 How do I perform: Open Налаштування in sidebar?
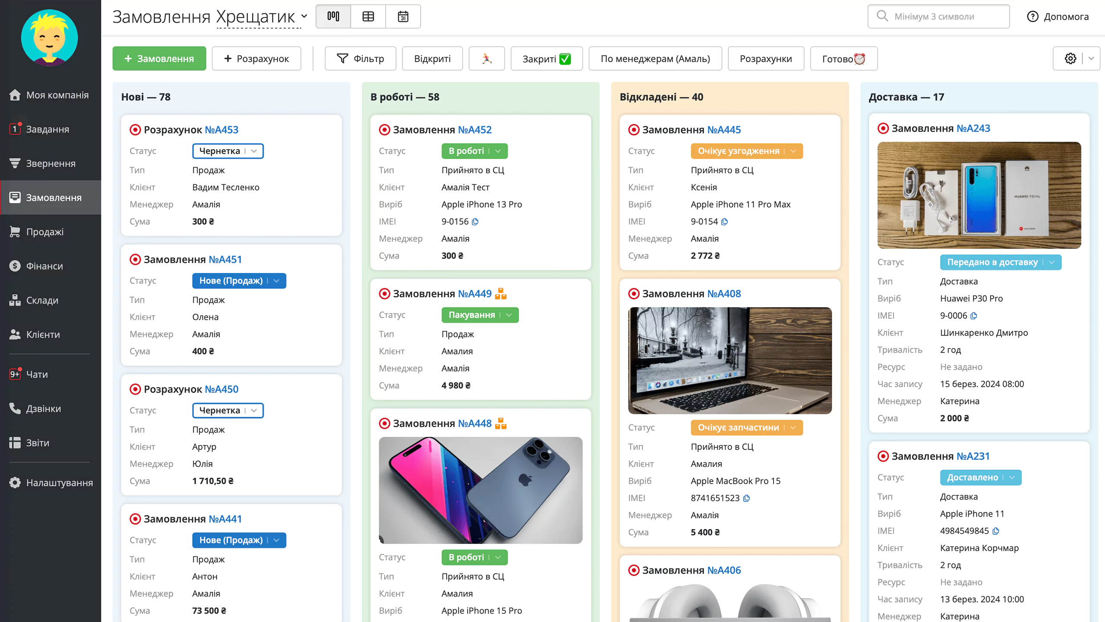pyautogui.click(x=51, y=482)
